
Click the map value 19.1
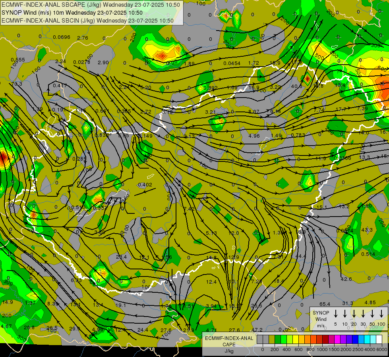pos(120,305)
